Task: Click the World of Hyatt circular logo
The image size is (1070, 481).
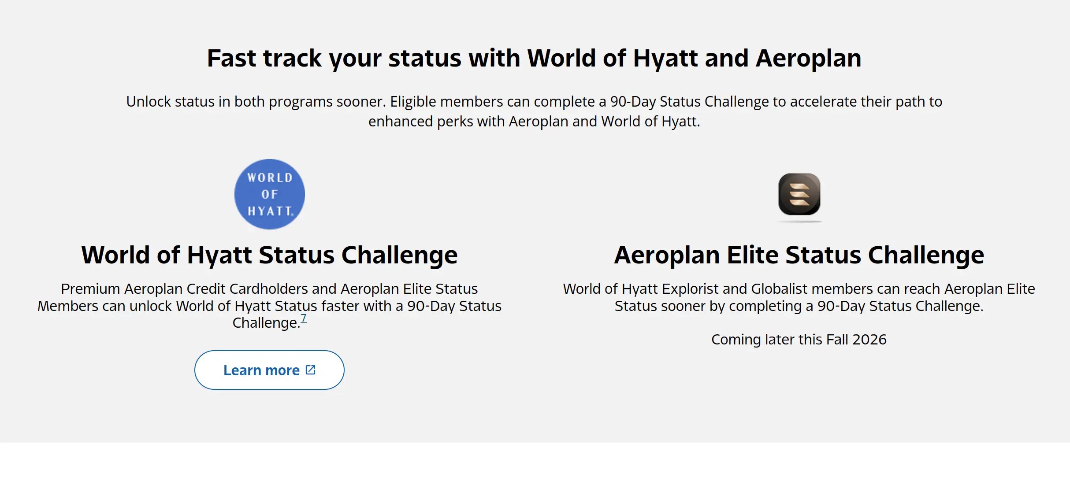Action: coord(269,194)
